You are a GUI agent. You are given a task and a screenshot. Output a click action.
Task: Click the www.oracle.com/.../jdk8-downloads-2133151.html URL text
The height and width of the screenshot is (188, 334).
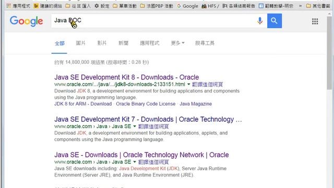[x=120, y=85]
